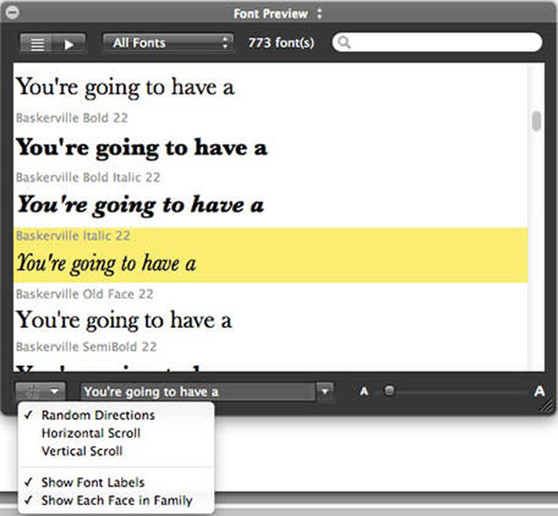Click the Baskerville Italic sample text
558x516 pixels.
[106, 263]
